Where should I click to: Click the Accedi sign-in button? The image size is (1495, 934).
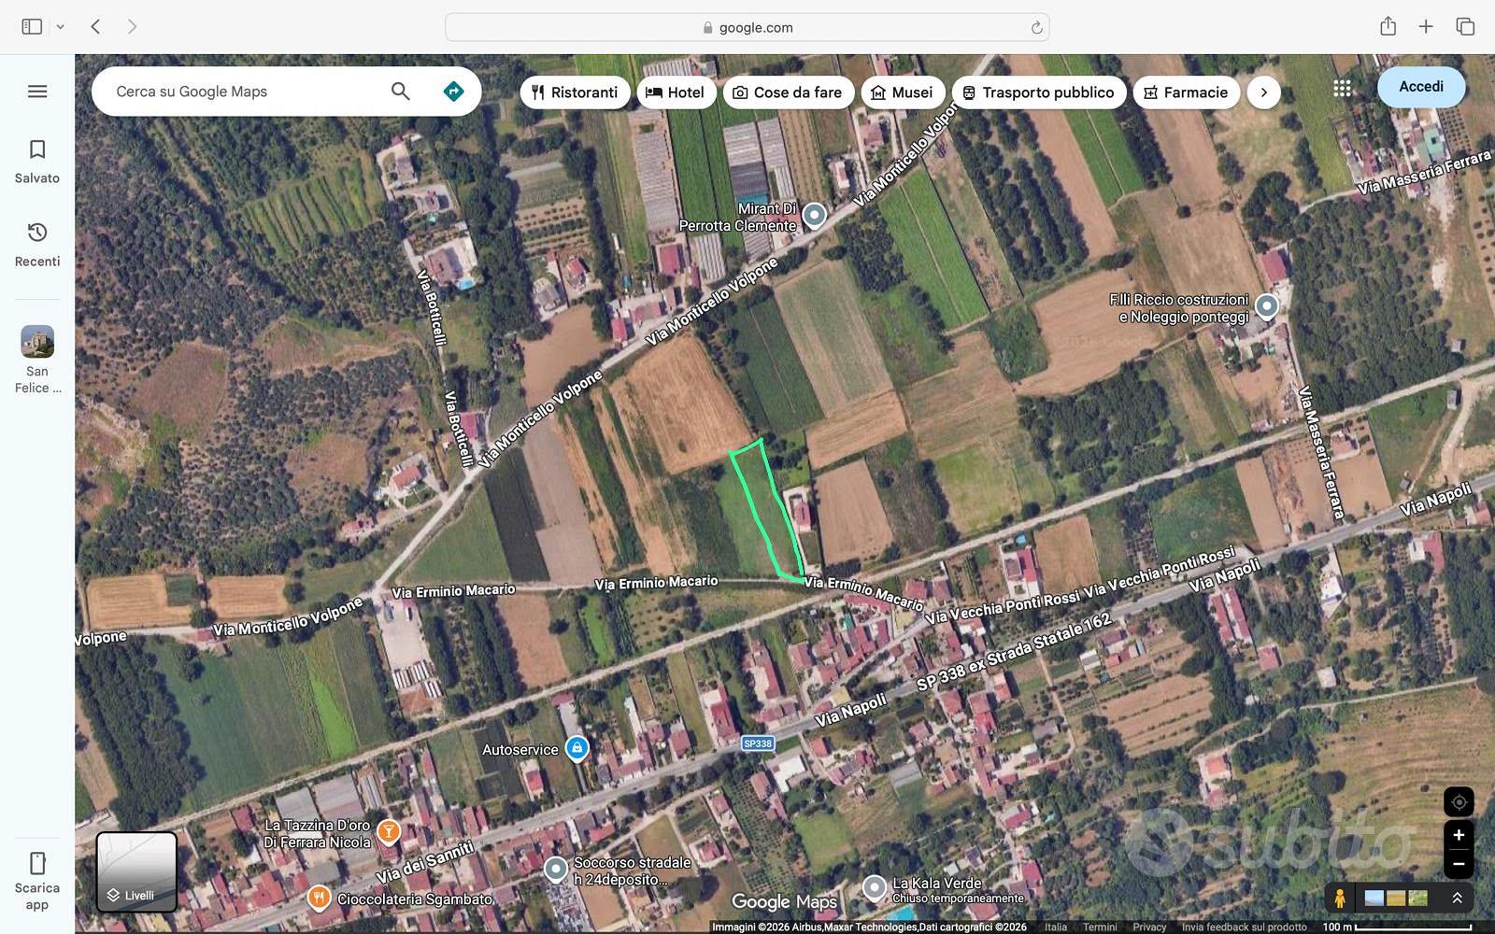coord(1420,87)
